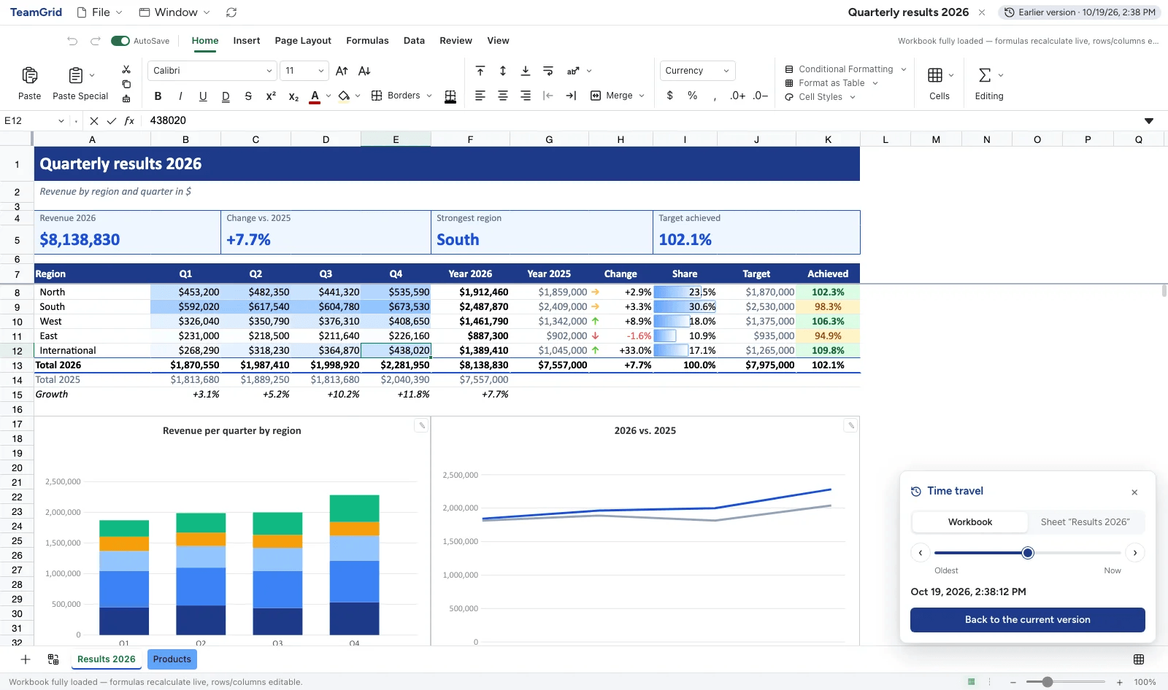The image size is (1168, 690).
Task: Align text to top icon
Action: tap(480, 71)
